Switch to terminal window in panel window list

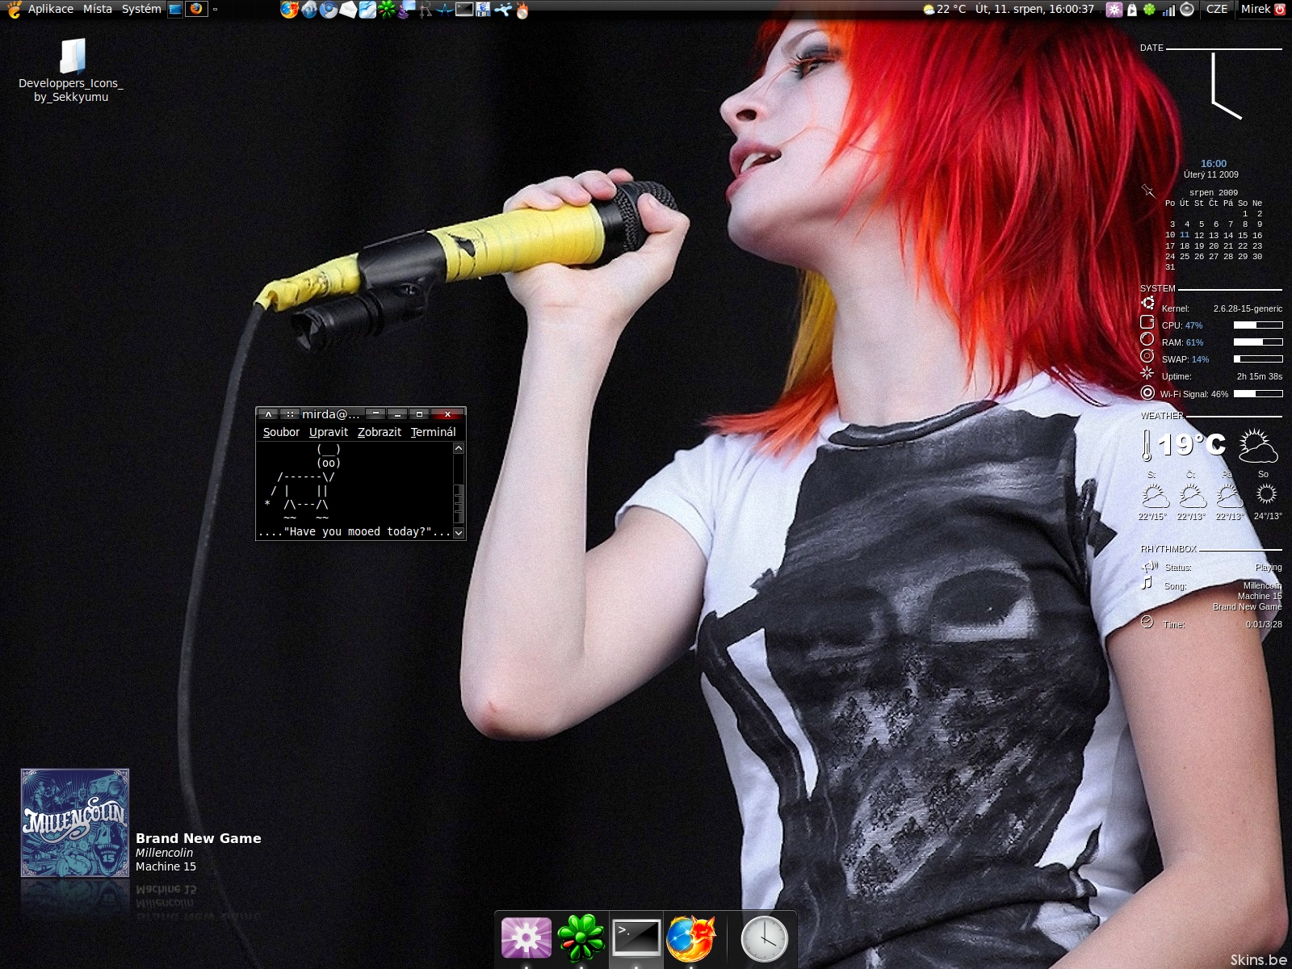pyautogui.click(x=175, y=10)
